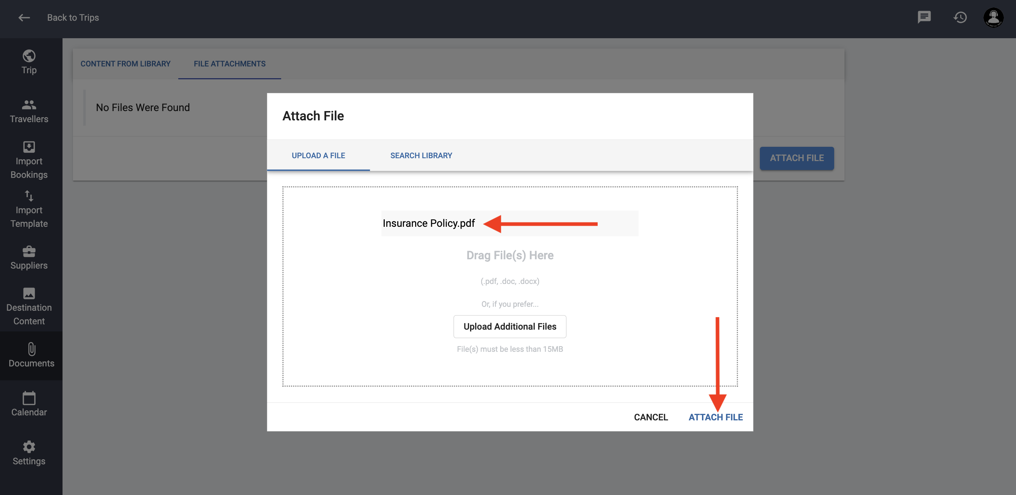Open the Travellers people icon
Viewport: 1016px width, 495px height.
29,105
